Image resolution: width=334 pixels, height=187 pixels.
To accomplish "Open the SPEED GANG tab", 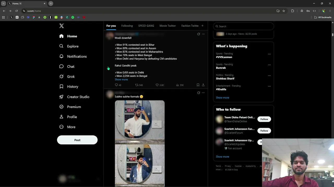I will click(146, 26).
